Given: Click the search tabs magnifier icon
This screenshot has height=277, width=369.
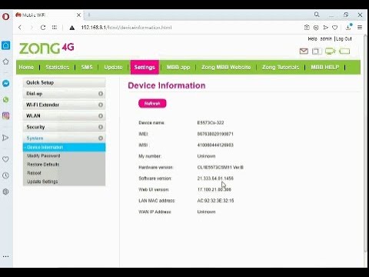Looking at the screenshot, I should [317, 15].
